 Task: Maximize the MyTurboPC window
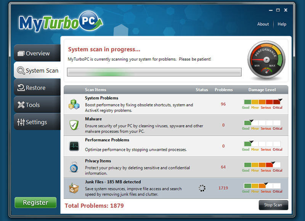(278, 10)
